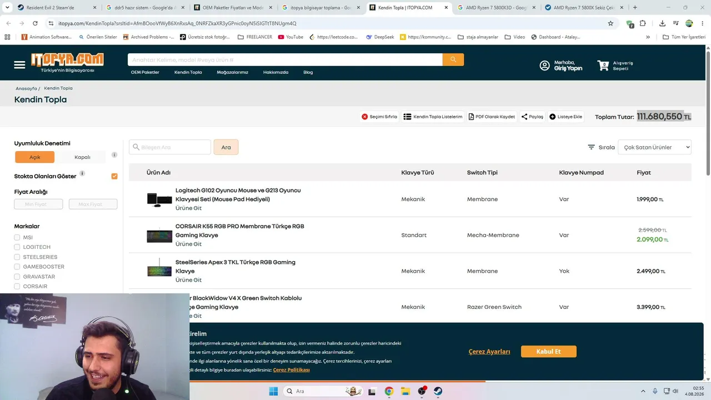Open the Çerez Ayarları link
Image resolution: width=711 pixels, height=400 pixels.
tap(489, 352)
